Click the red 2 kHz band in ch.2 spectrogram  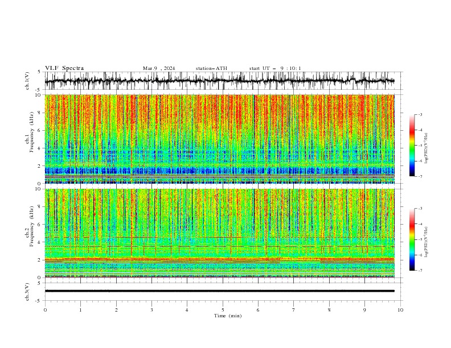click(219, 259)
